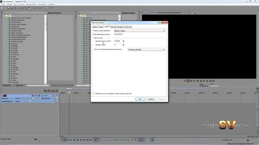Click the Record button under video preview
The height and width of the screenshot is (145, 259).
pos(185,81)
